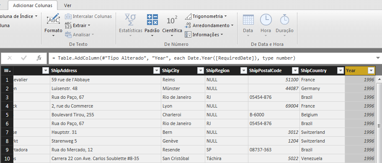Viewport: 382px width, 163px height.
Task: Click the Data calendar icon
Action: 248,20
